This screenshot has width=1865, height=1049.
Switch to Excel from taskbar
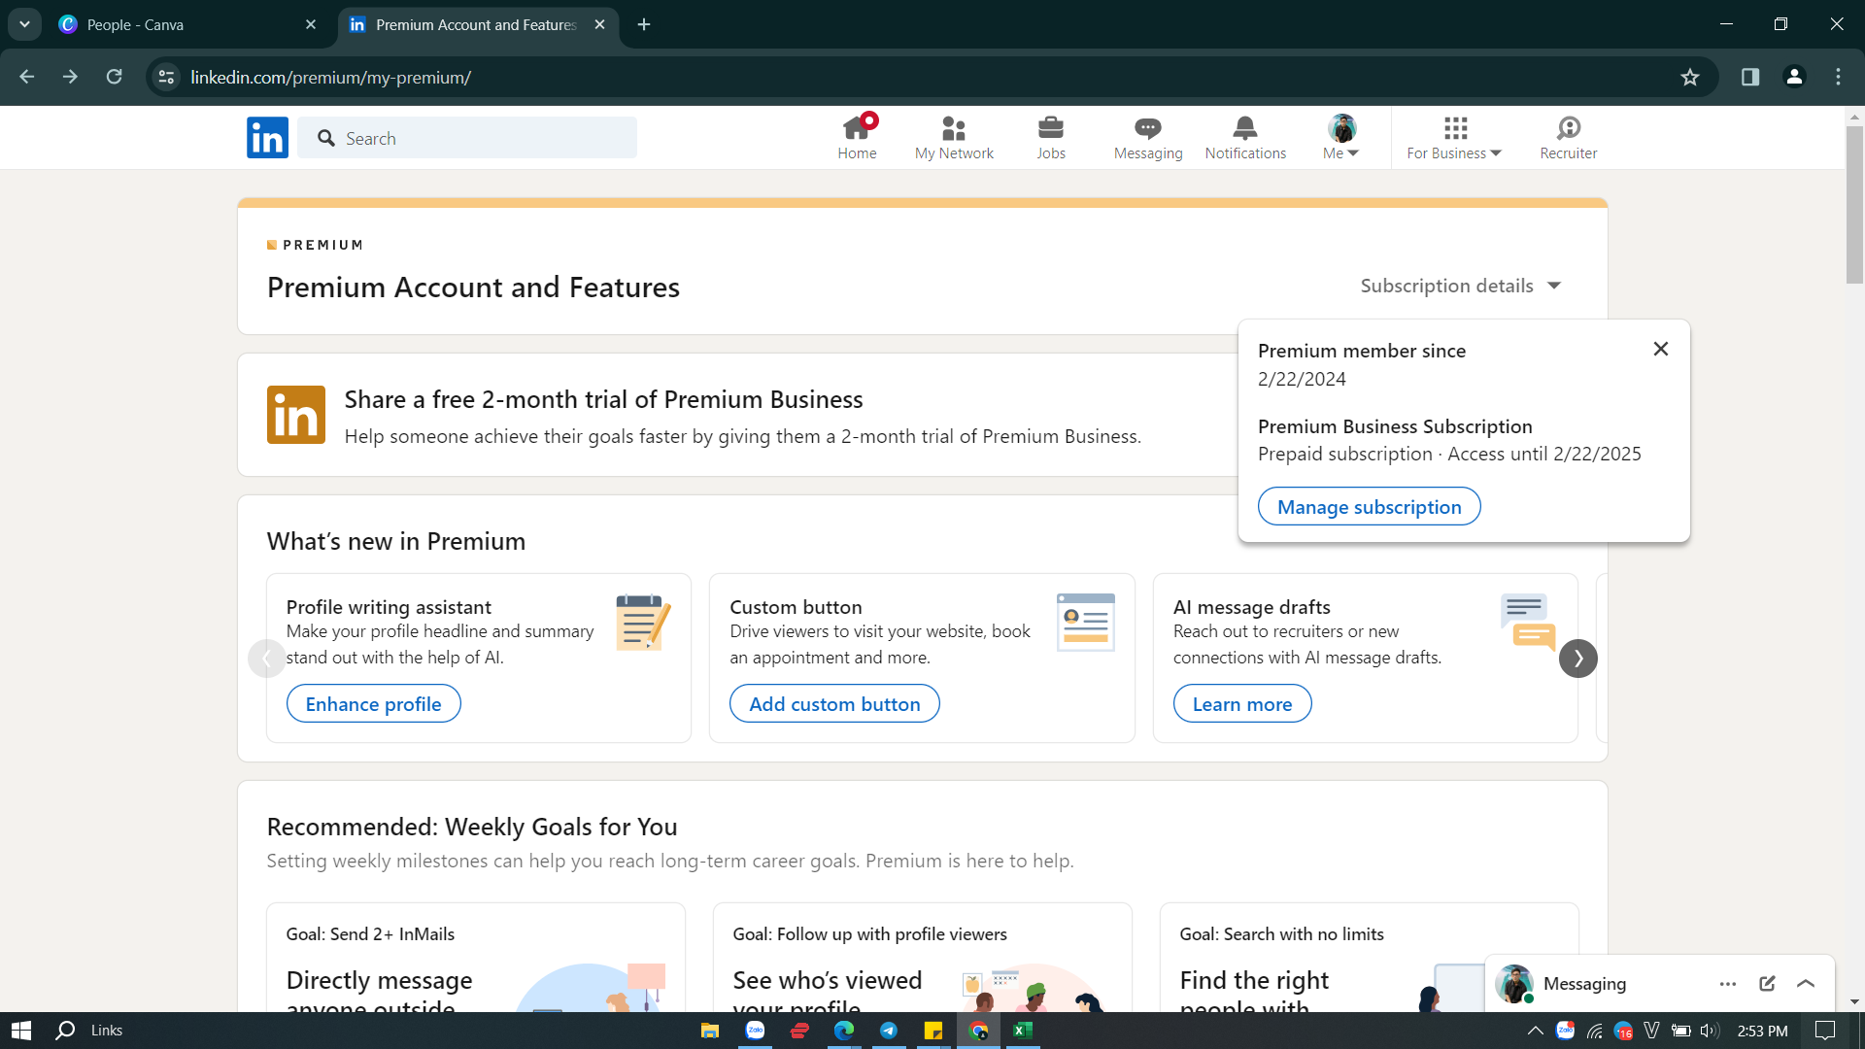coord(1023,1031)
